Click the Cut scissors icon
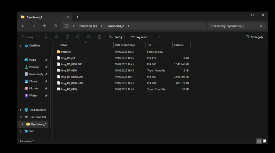This screenshot has width=275, height=153. point(46,37)
